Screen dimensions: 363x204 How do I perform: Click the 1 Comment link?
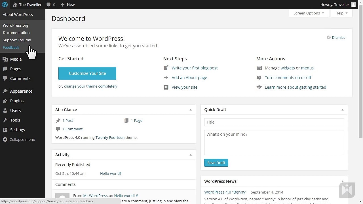point(72,129)
